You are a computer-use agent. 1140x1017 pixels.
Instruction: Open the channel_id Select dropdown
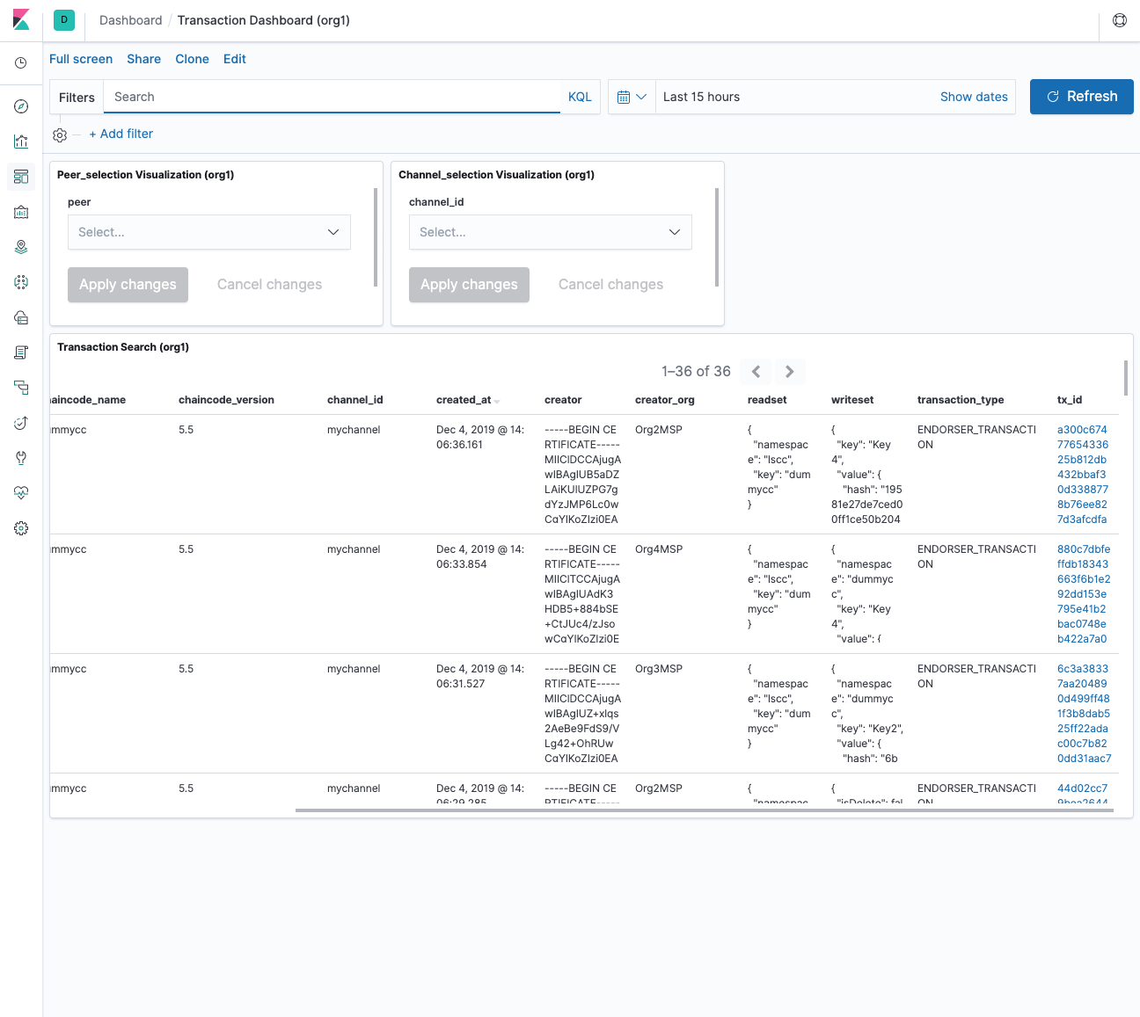tap(551, 232)
